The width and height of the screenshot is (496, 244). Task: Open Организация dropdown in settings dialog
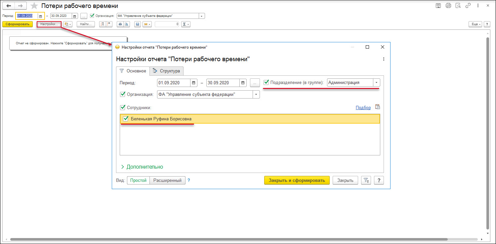coord(256,95)
